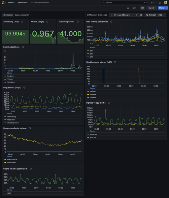Toggle 30m burn legend series
169x198 pixels.
(x=11, y=82)
